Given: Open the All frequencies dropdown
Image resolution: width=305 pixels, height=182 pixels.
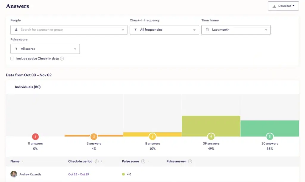Looking at the screenshot, I should coord(164,30).
